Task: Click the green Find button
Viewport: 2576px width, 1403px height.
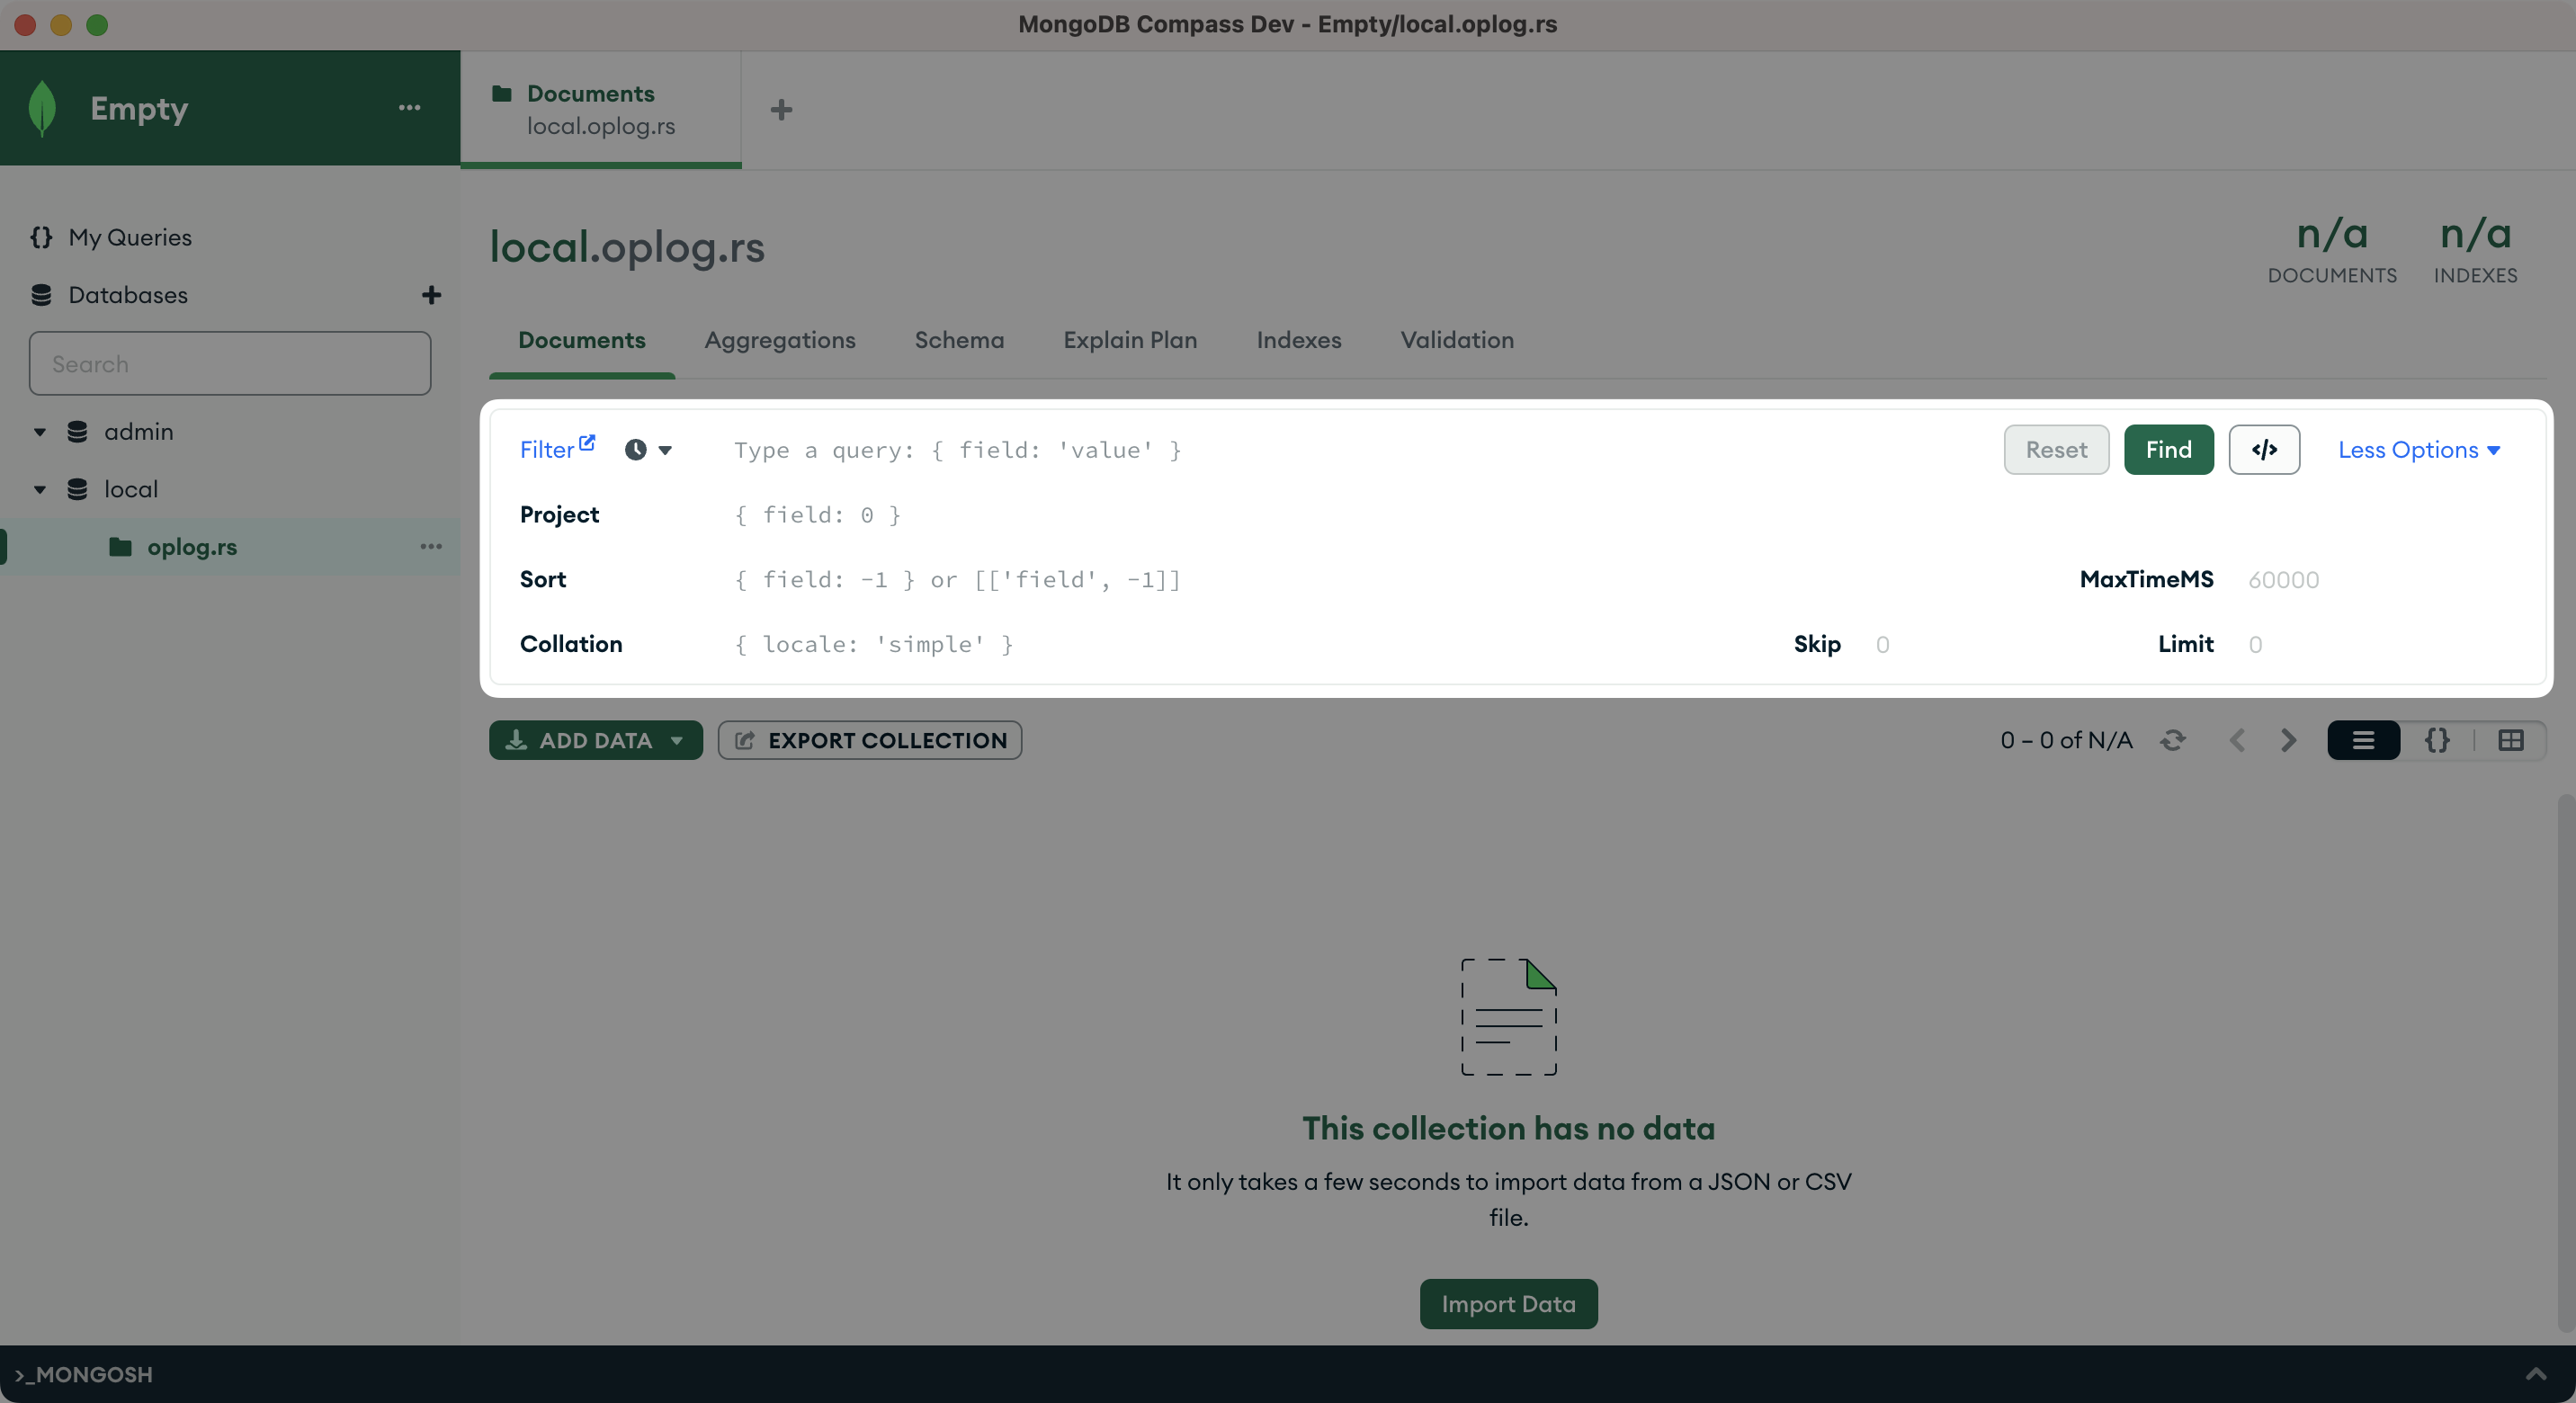Action: point(2168,450)
